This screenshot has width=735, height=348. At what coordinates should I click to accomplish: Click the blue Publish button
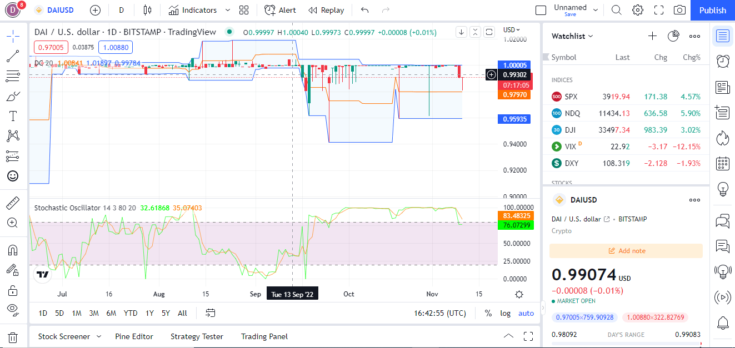coord(713,10)
